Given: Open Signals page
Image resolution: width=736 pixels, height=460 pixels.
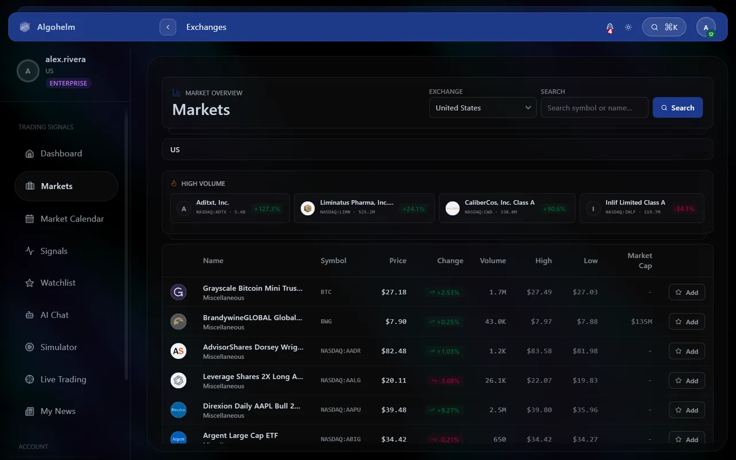Looking at the screenshot, I should [66, 251].
